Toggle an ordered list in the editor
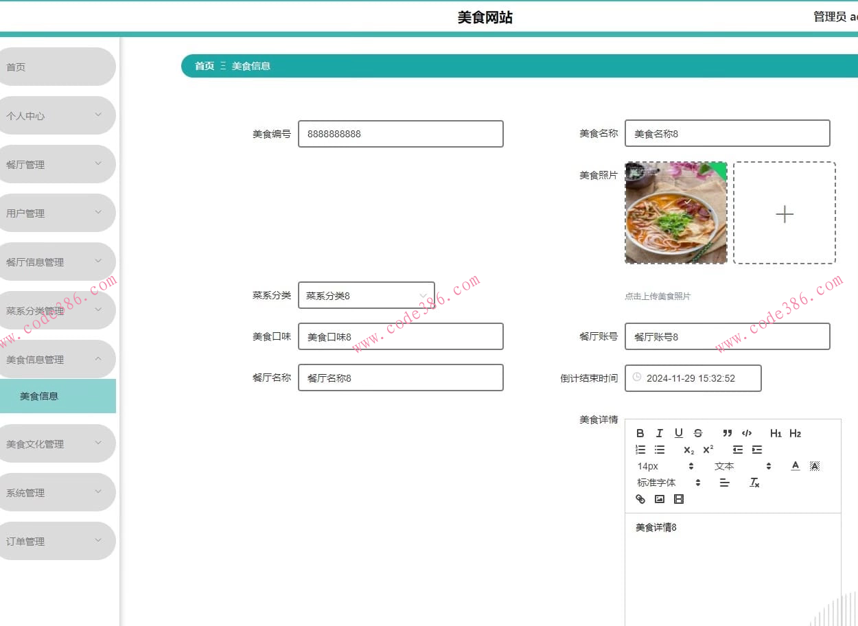 640,450
